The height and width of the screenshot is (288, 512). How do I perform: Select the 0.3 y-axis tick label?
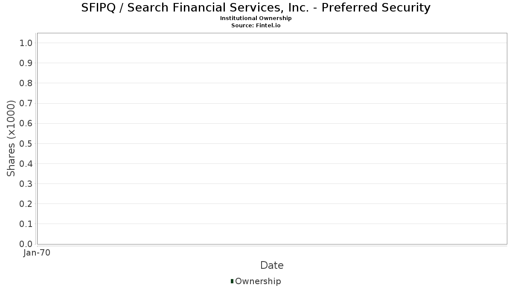(x=26, y=184)
